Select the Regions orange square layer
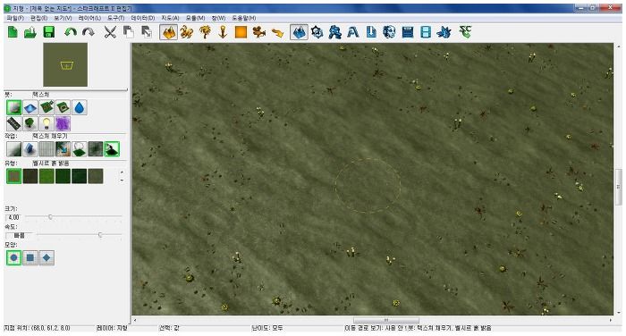The height and width of the screenshot is (336, 626). click(x=241, y=32)
